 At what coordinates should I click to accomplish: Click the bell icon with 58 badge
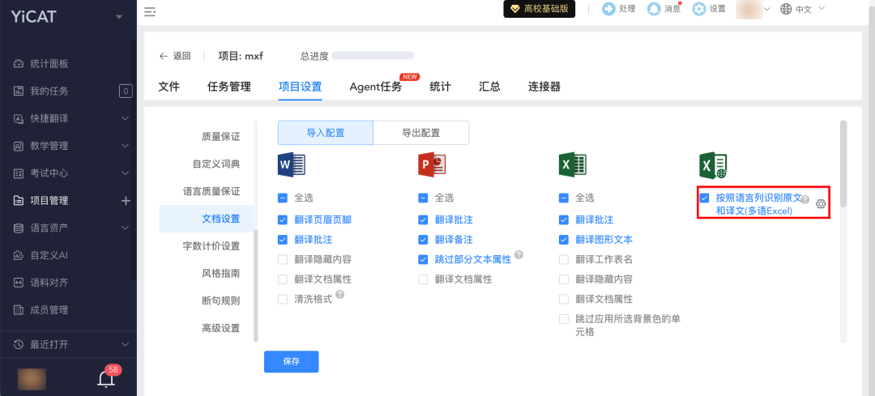105,379
